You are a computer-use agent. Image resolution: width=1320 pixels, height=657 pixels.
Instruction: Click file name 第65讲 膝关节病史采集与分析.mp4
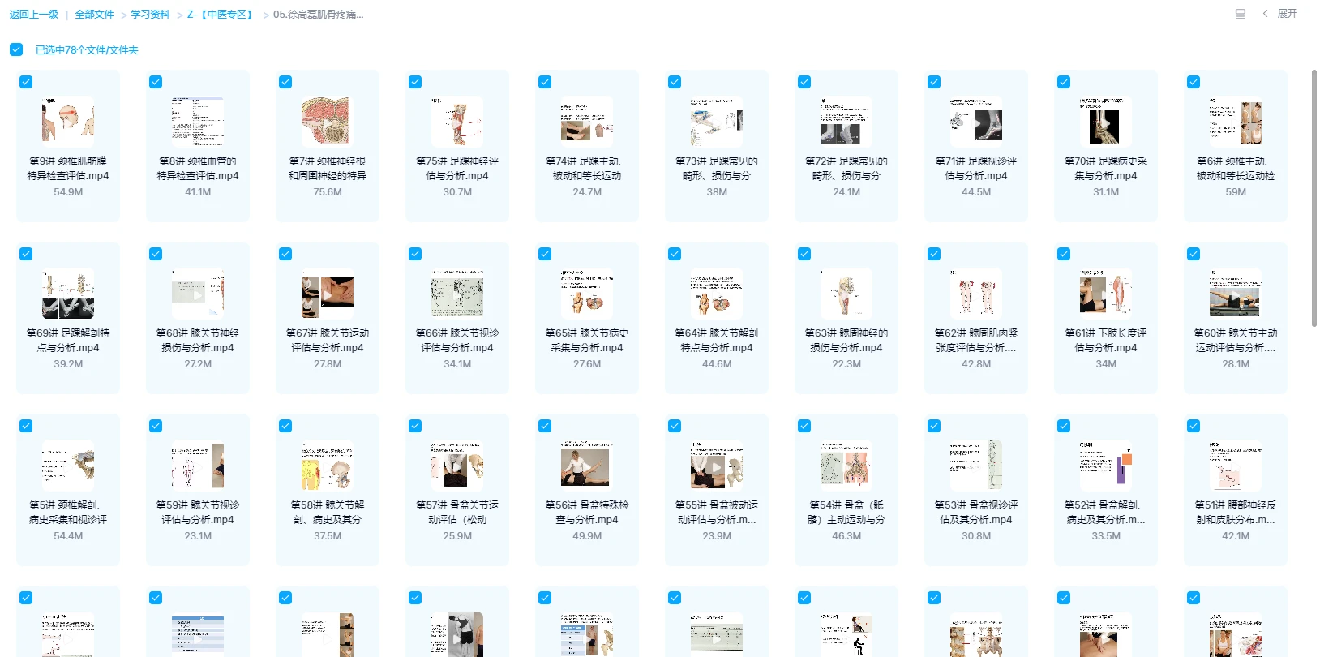pos(587,341)
